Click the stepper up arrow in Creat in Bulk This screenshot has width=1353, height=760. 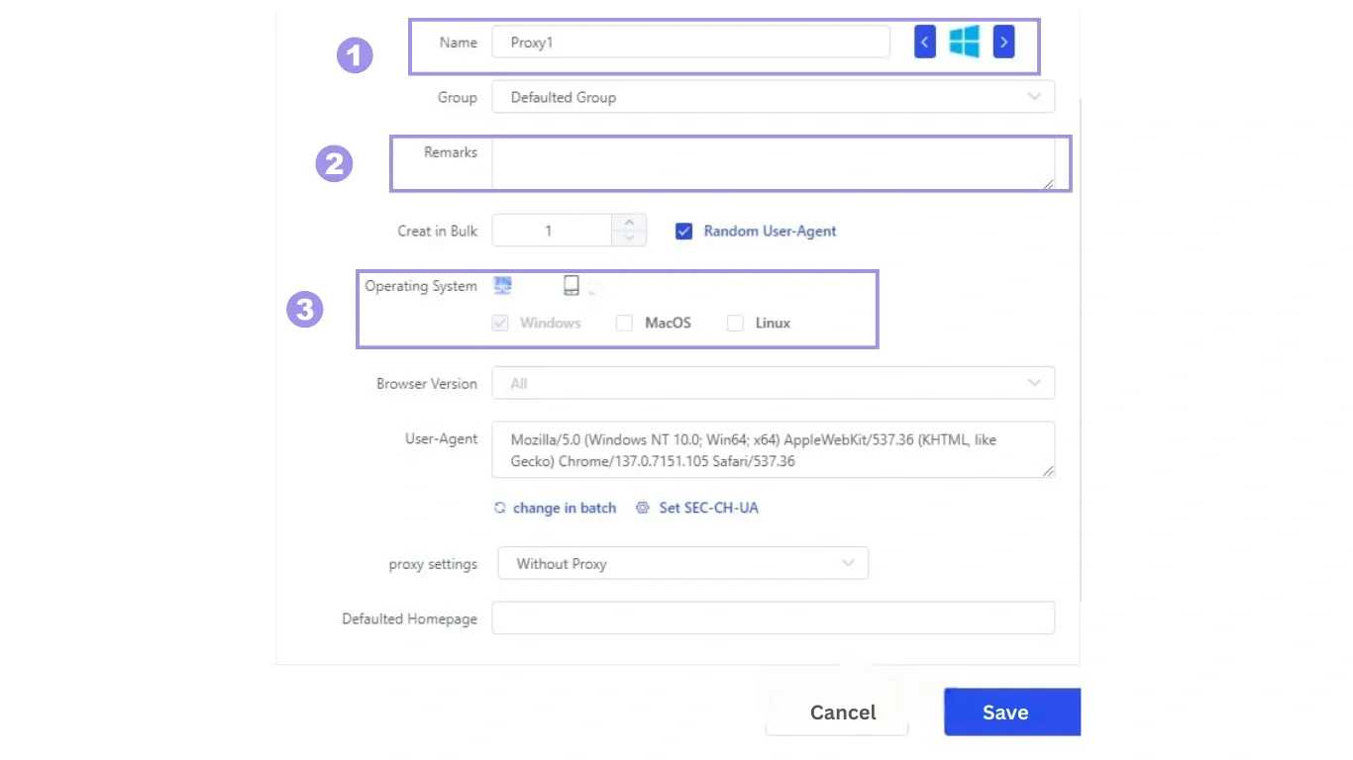(629, 224)
